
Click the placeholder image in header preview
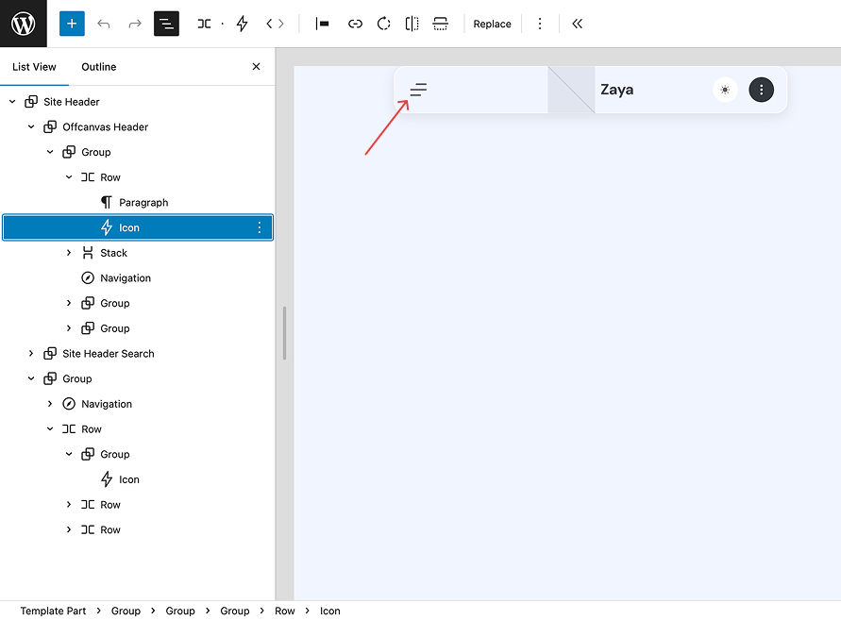coord(571,90)
